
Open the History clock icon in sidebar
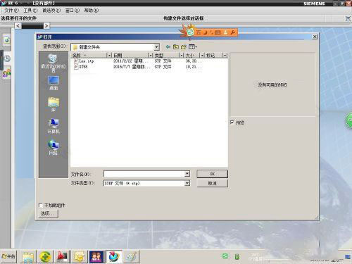coord(7,58)
